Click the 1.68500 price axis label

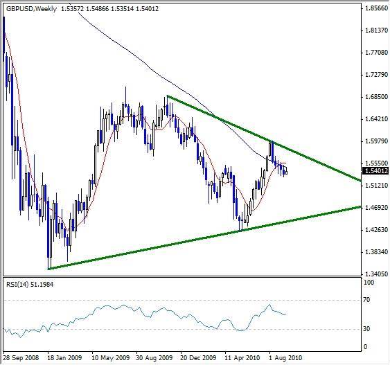(376, 97)
